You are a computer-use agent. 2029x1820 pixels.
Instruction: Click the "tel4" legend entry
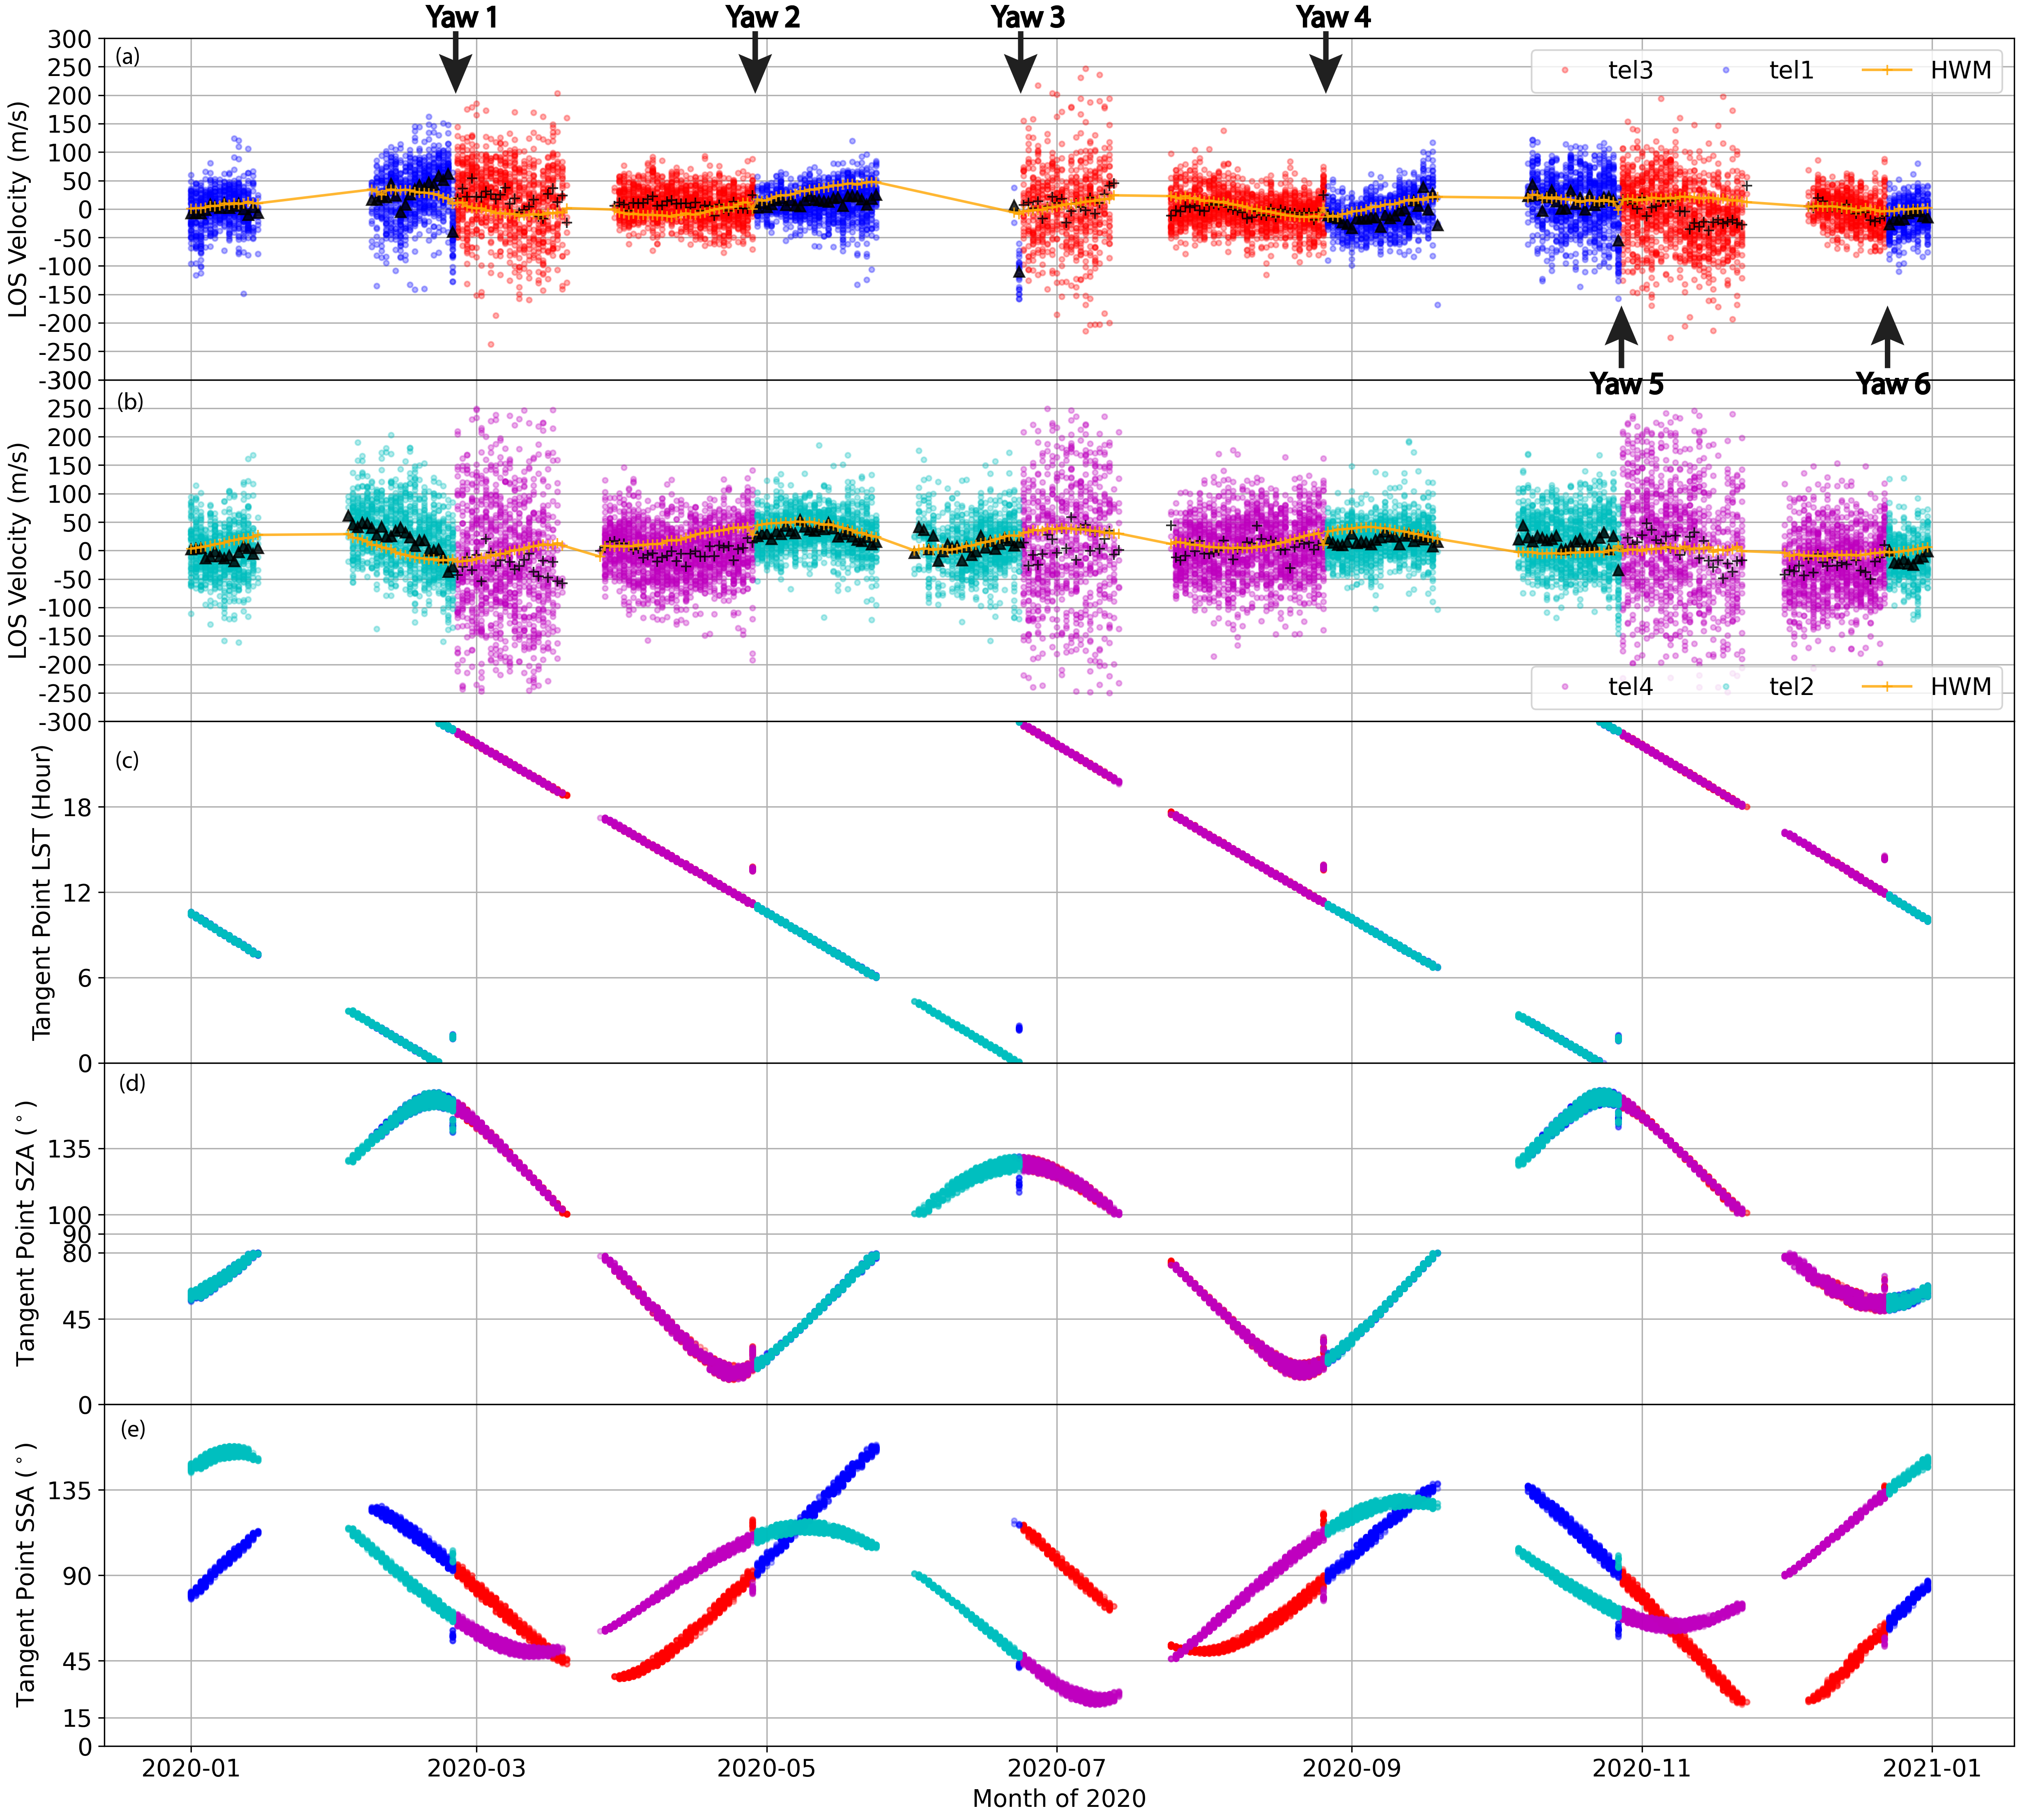tap(1630, 687)
